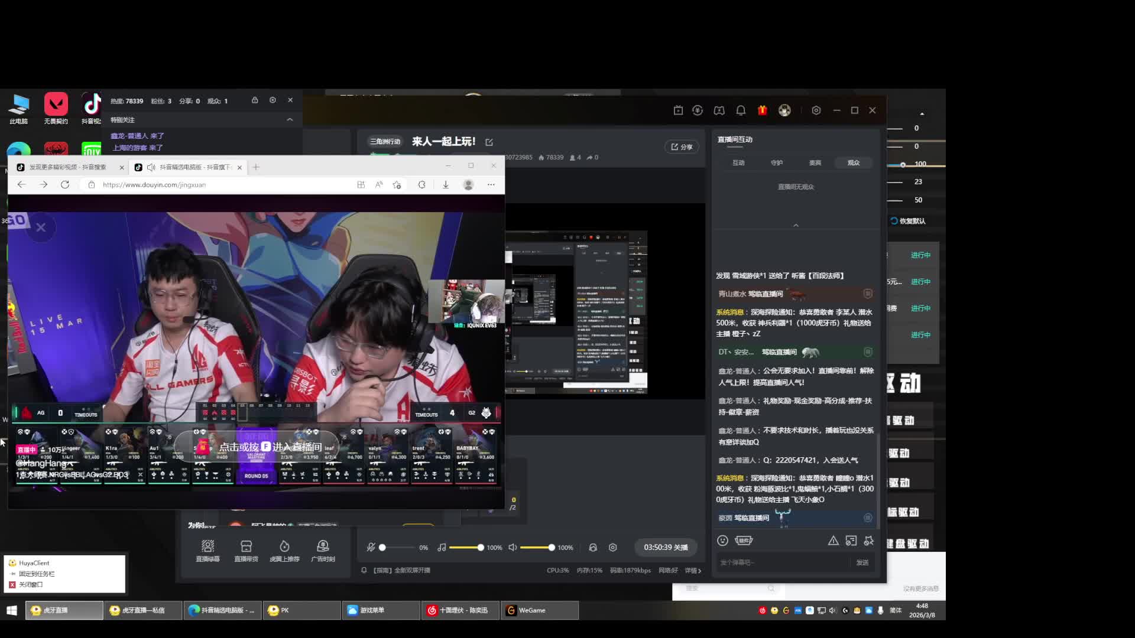Mute the speaker volume icon
1135x638 pixels.
513,548
